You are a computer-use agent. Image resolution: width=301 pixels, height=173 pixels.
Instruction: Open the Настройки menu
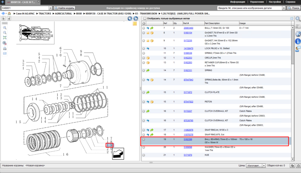coord(275,2)
